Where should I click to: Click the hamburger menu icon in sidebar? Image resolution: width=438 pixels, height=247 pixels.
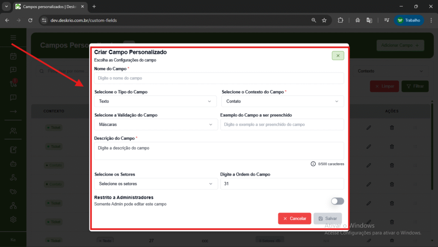click(13, 38)
